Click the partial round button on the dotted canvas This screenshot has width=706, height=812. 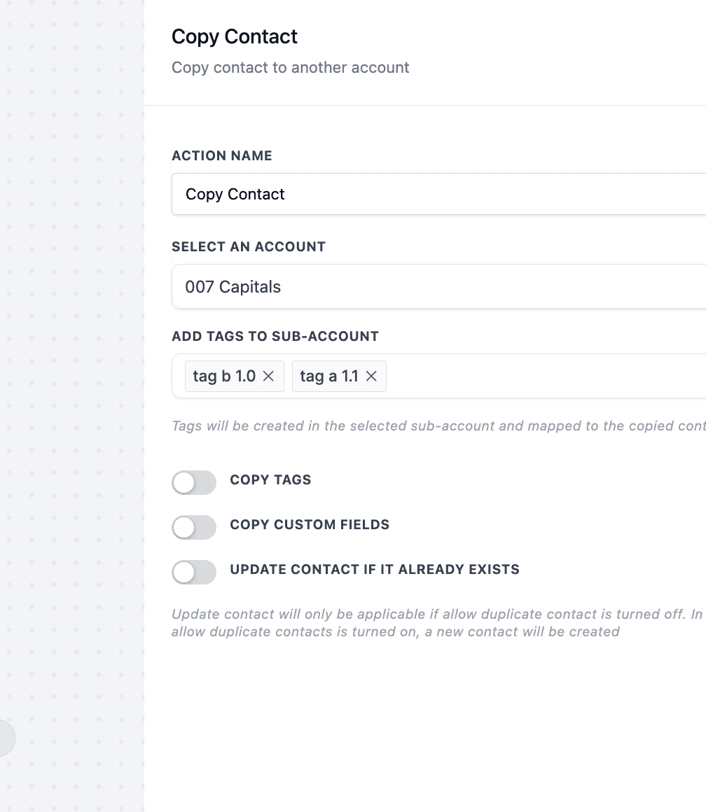[x=7, y=738]
